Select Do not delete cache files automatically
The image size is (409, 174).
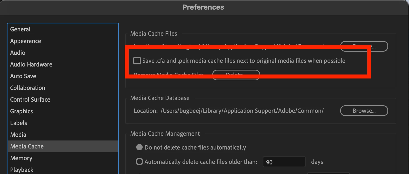(x=139, y=147)
